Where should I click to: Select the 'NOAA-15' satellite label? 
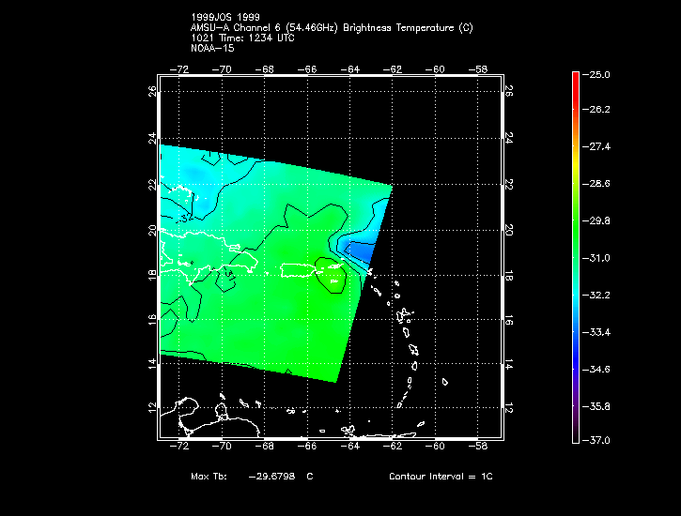click(x=212, y=48)
